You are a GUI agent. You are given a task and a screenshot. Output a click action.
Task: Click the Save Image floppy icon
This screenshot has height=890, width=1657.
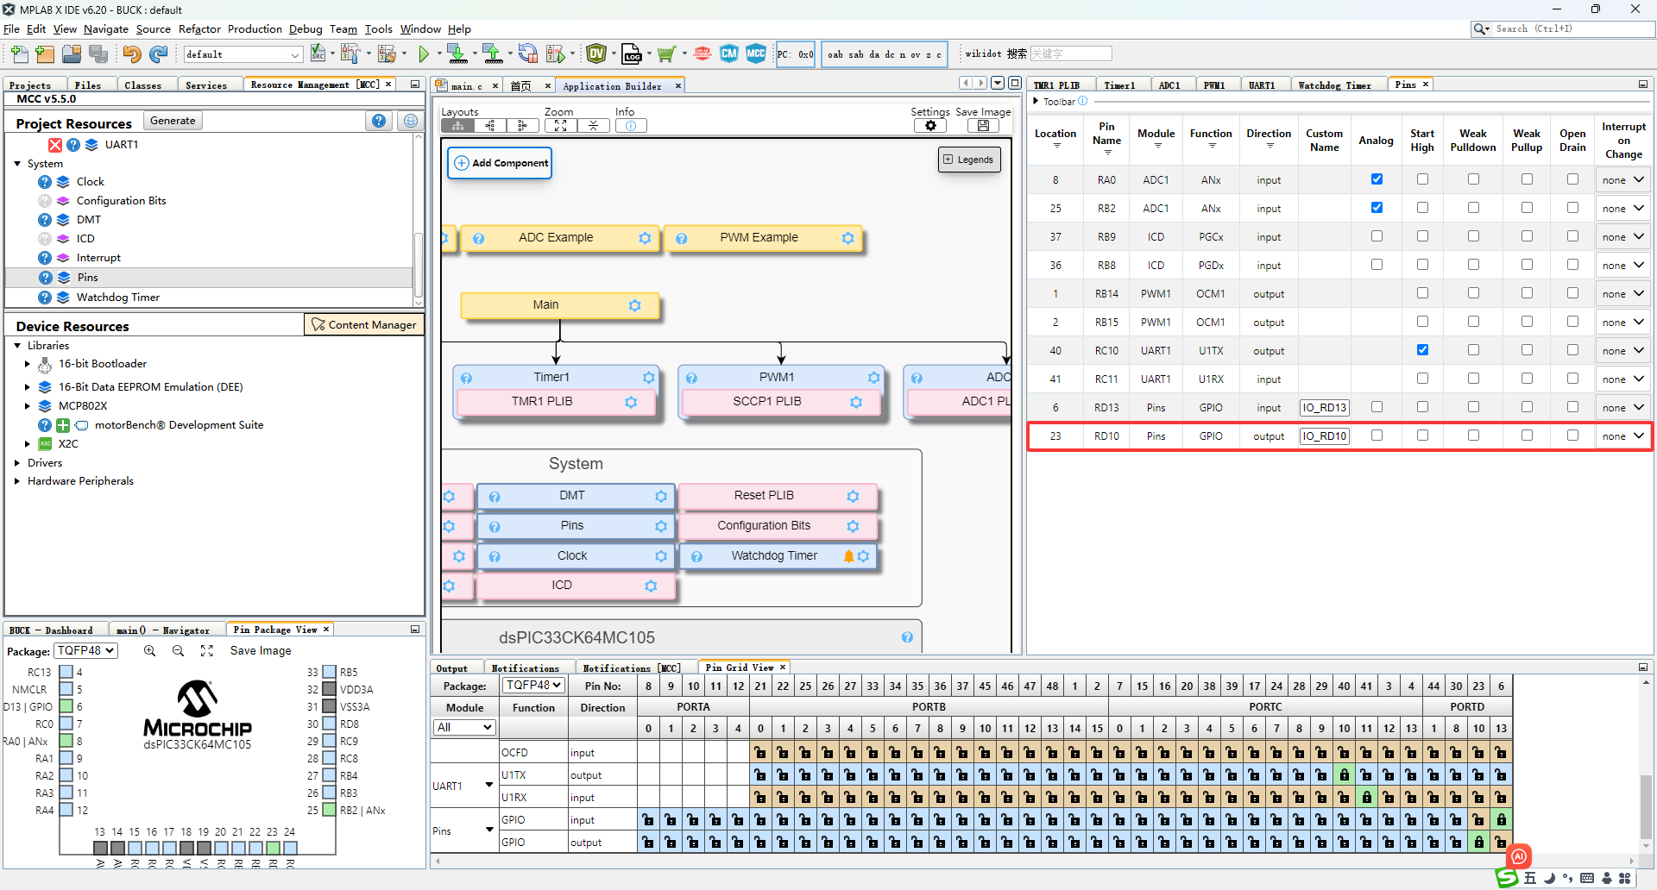click(x=983, y=126)
